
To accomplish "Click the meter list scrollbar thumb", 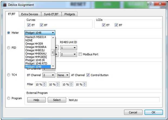I will pyautogui.click(x=53, y=53).
